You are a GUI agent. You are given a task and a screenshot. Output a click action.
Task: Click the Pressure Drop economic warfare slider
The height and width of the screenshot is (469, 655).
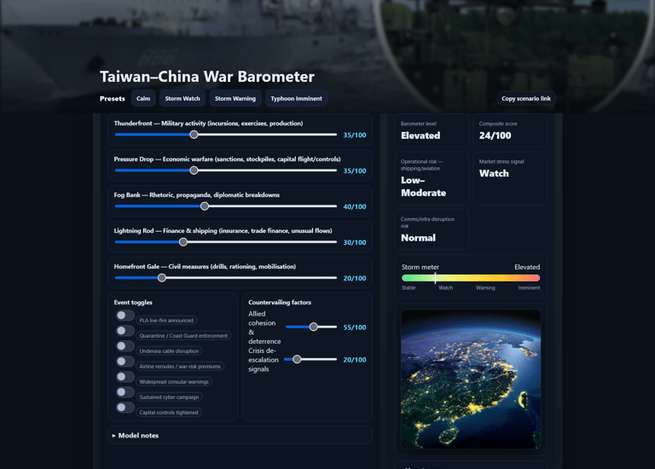coord(226,171)
